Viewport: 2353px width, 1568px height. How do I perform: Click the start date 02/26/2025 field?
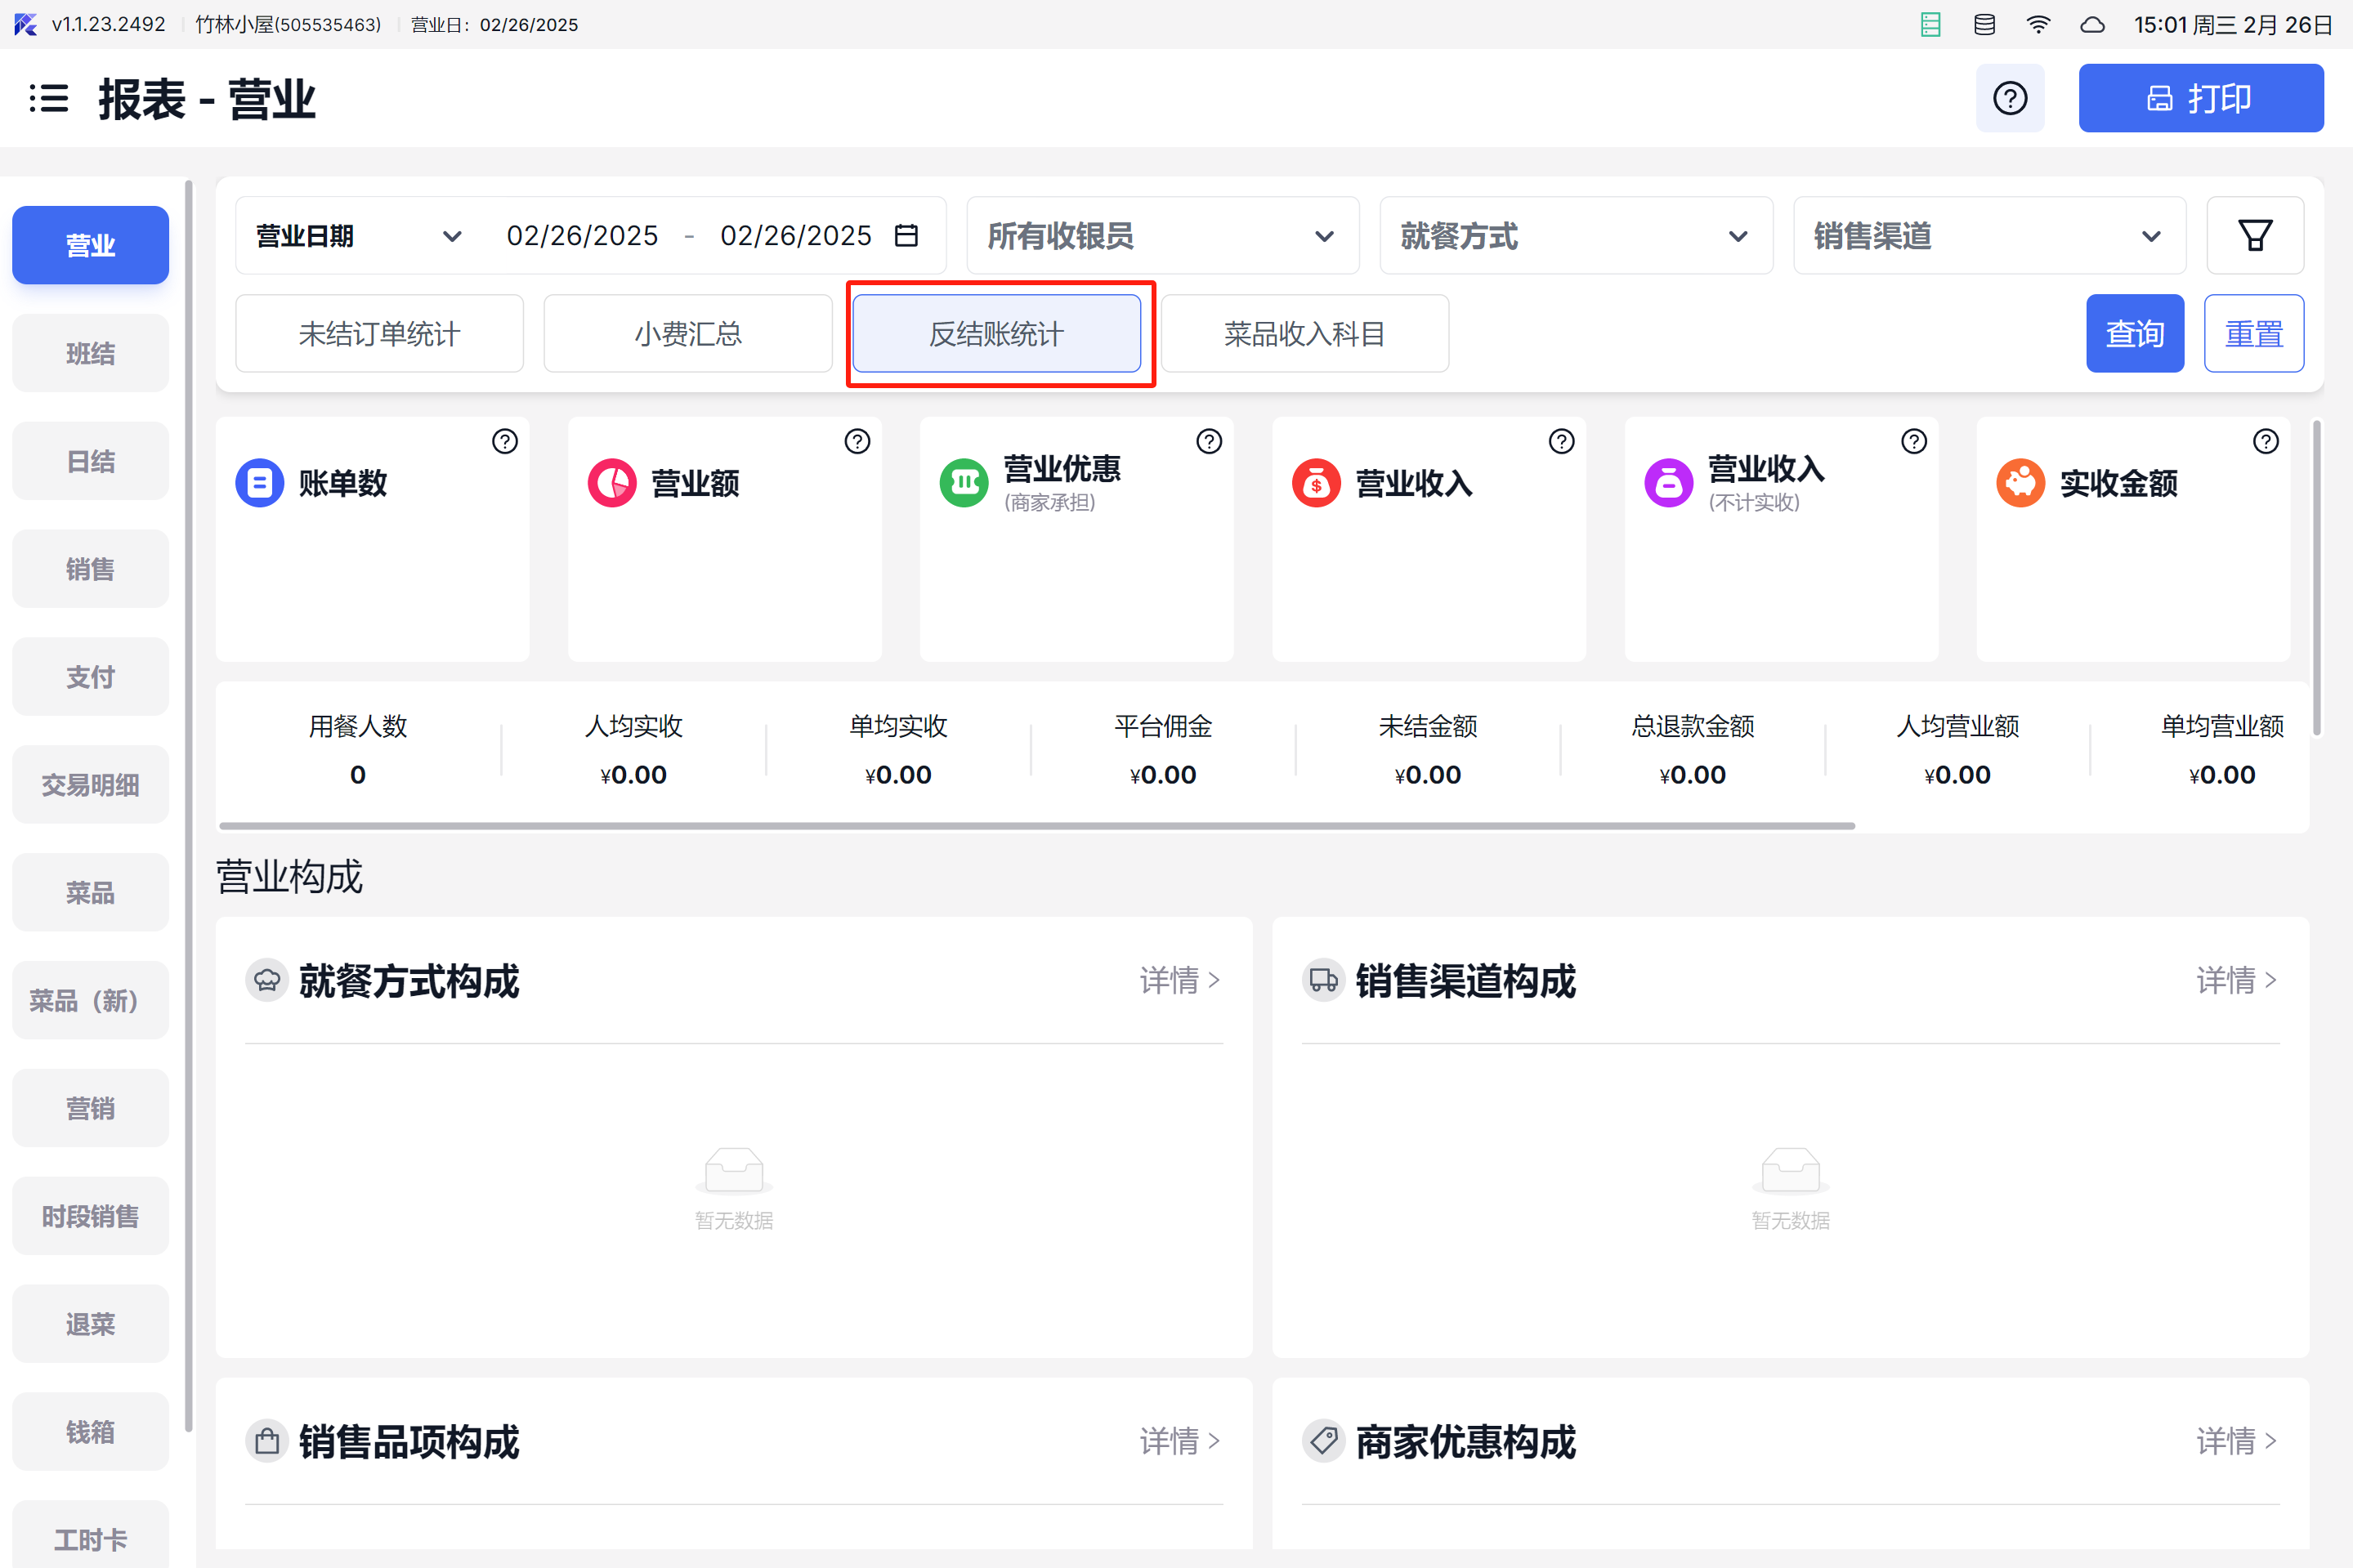coord(582,236)
